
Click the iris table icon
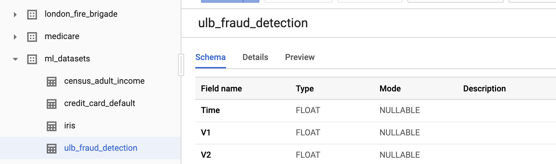coord(52,126)
